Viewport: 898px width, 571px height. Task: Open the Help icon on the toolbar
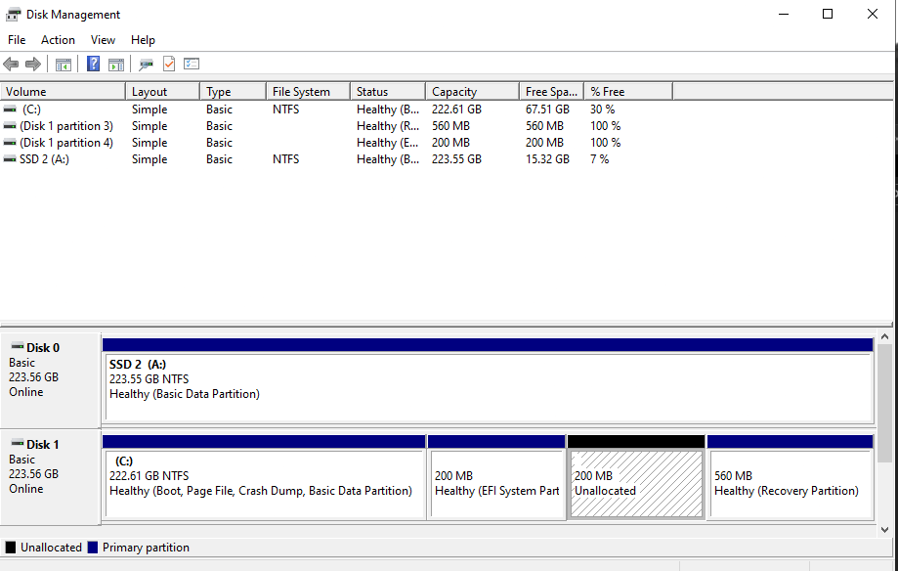tap(93, 64)
